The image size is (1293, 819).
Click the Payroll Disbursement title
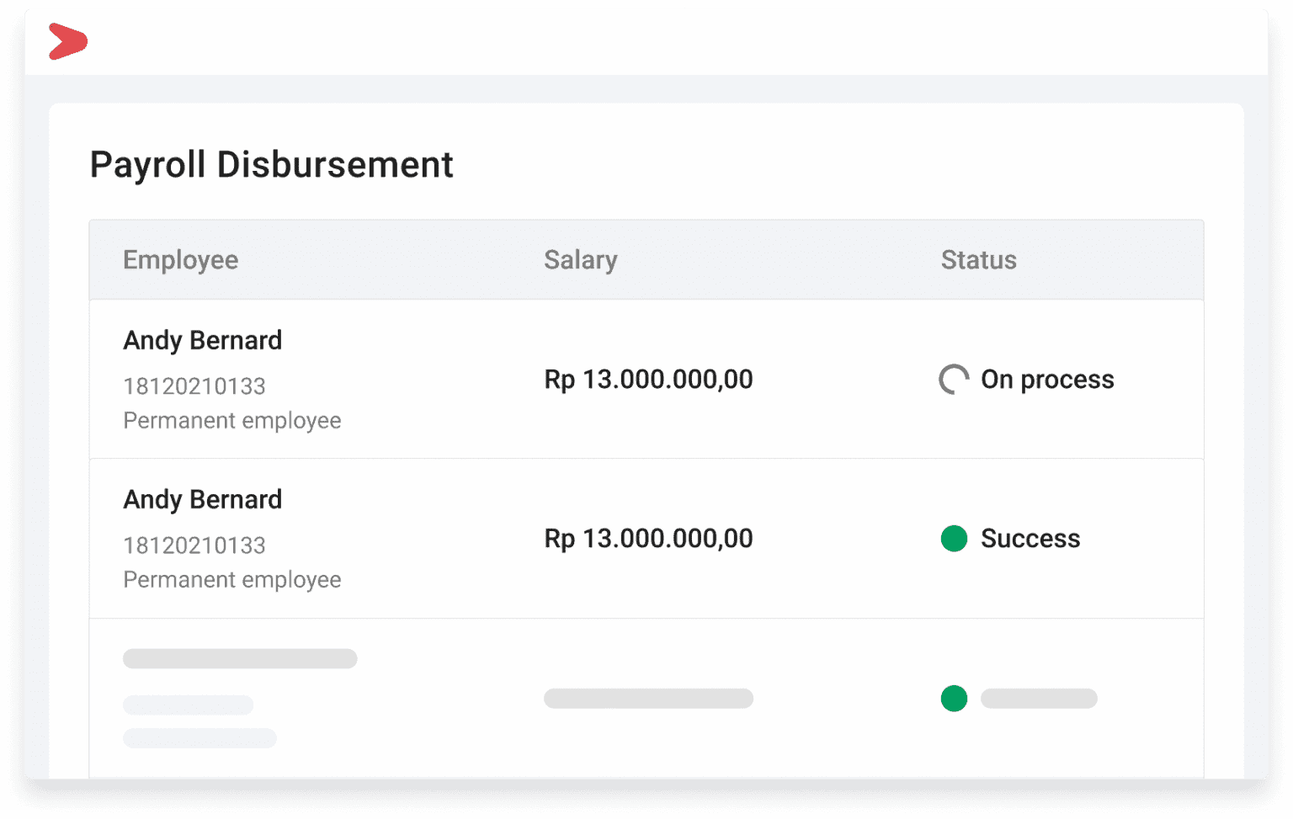[271, 165]
